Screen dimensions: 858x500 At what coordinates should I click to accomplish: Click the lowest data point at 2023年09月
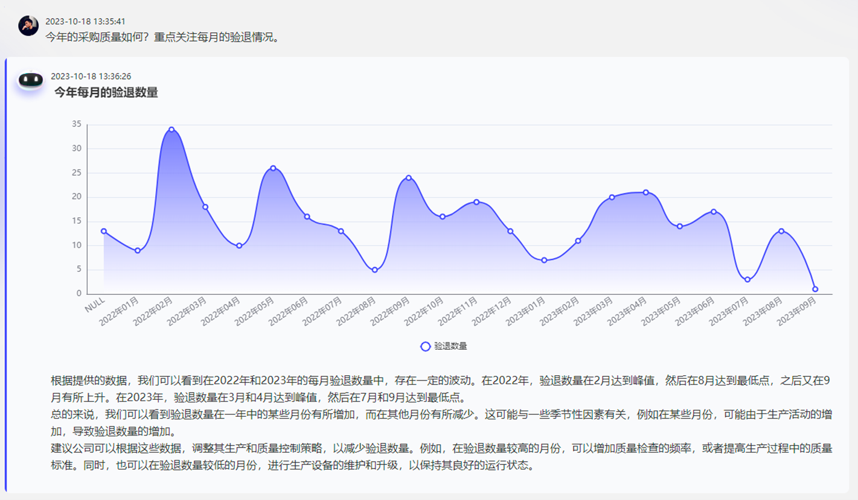[815, 290]
